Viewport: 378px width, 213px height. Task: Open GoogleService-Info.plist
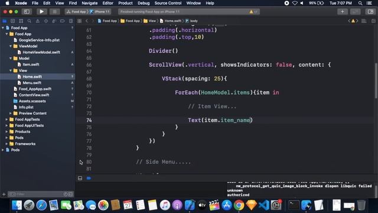pyautogui.click(x=39, y=40)
